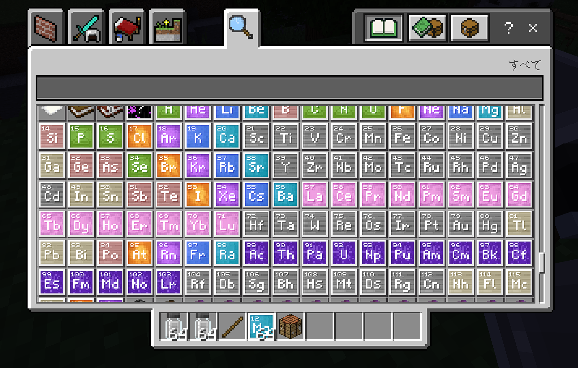Choose the Thorium (Th) element
578x368 pixels.
tap(286, 253)
